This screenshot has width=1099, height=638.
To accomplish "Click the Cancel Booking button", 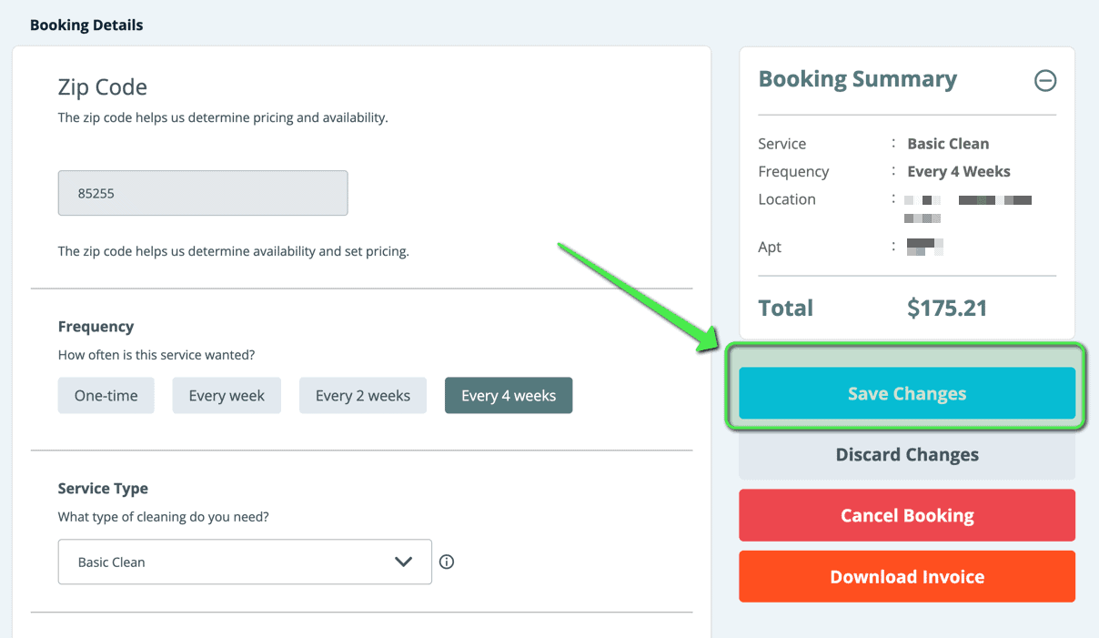I will [x=907, y=515].
